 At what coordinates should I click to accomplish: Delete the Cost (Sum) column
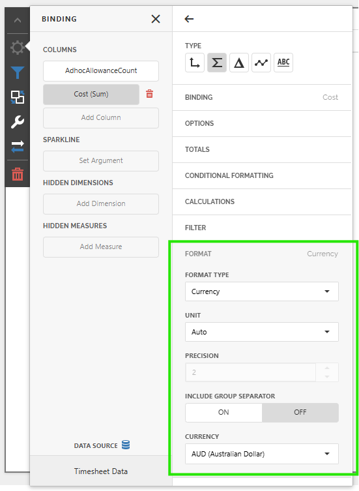(150, 94)
